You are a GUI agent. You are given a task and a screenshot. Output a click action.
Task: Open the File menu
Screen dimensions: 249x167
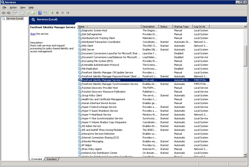[4, 7]
